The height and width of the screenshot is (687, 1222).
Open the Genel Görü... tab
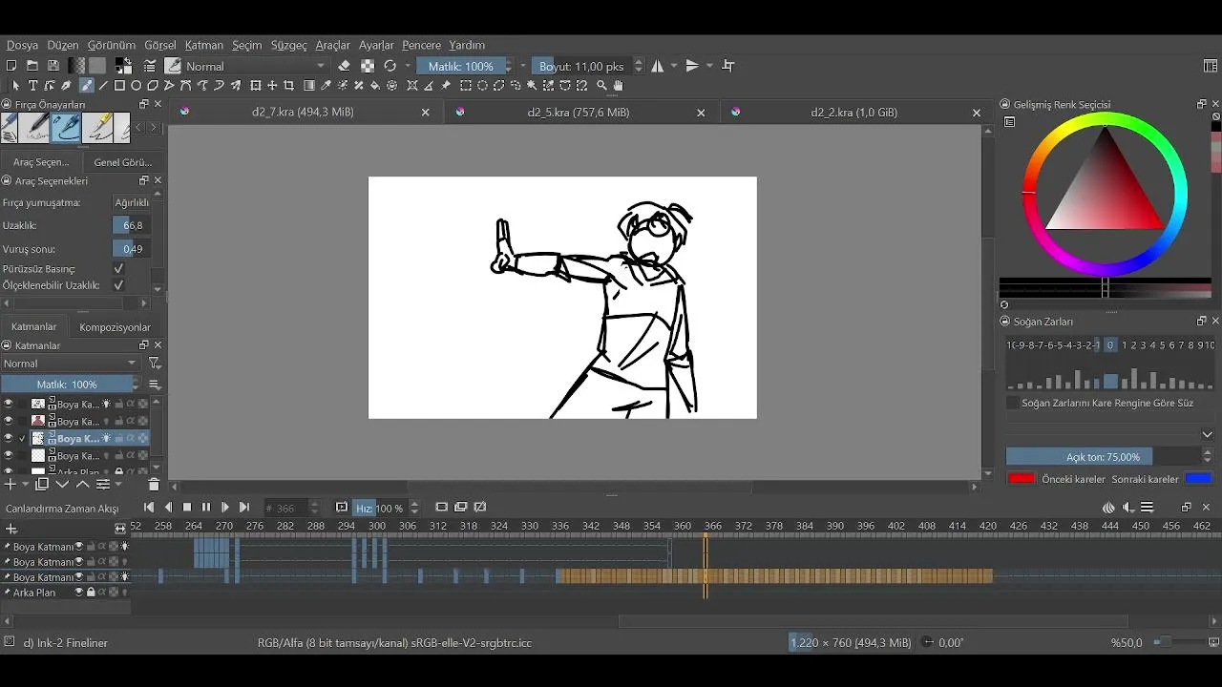tap(123, 162)
